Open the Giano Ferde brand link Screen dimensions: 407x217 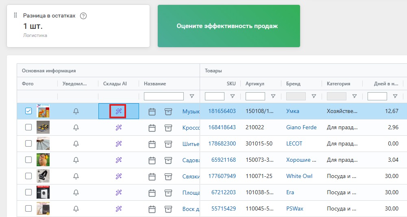click(x=301, y=127)
